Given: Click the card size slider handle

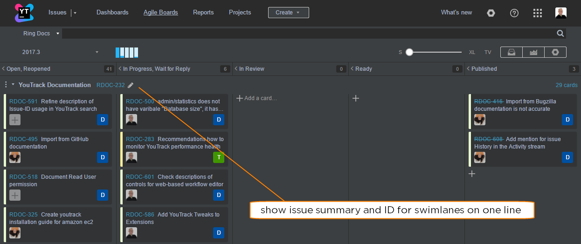Looking at the screenshot, I should tap(409, 52).
